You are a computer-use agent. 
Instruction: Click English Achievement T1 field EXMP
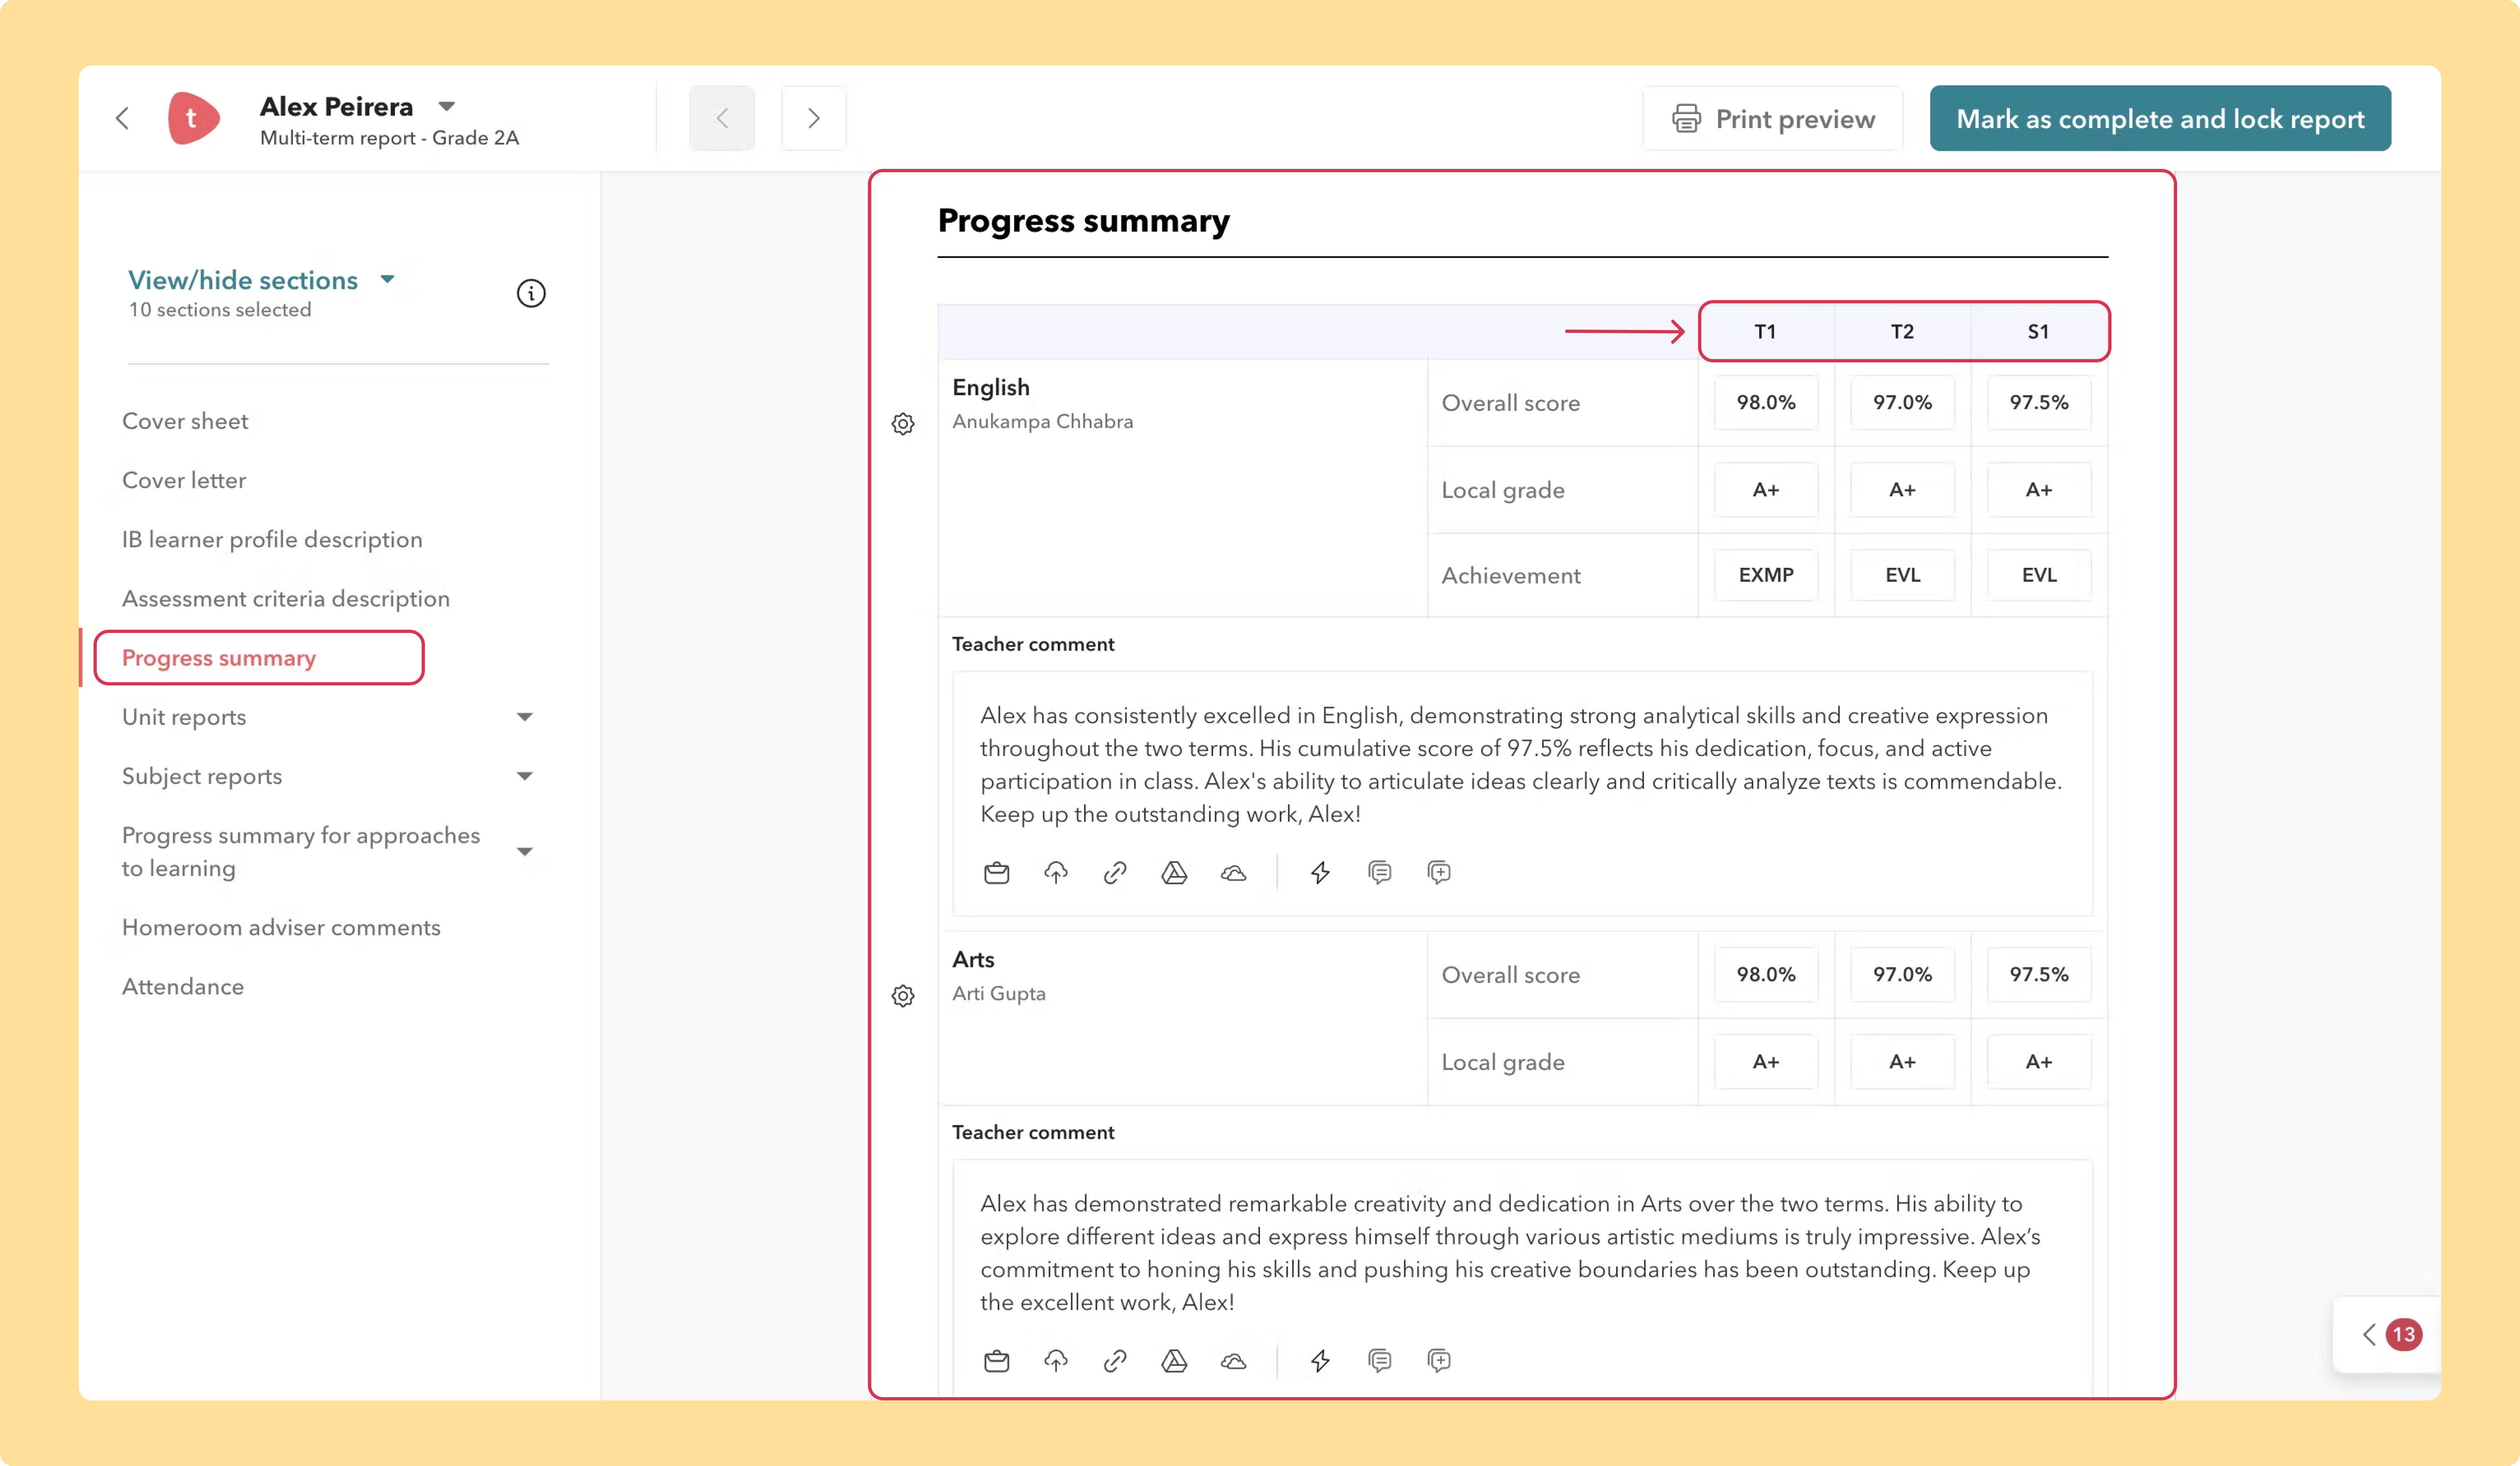(1766, 575)
